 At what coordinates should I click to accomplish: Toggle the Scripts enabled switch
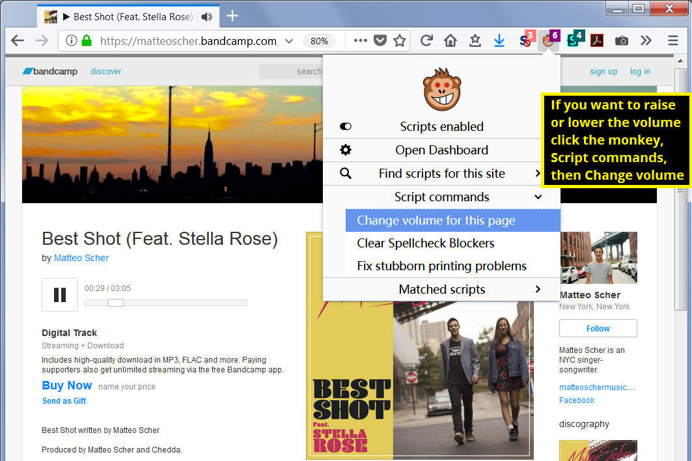345,126
